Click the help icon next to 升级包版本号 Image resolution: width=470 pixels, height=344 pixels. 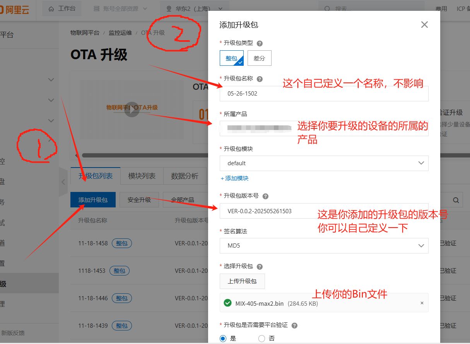pyautogui.click(x=265, y=196)
